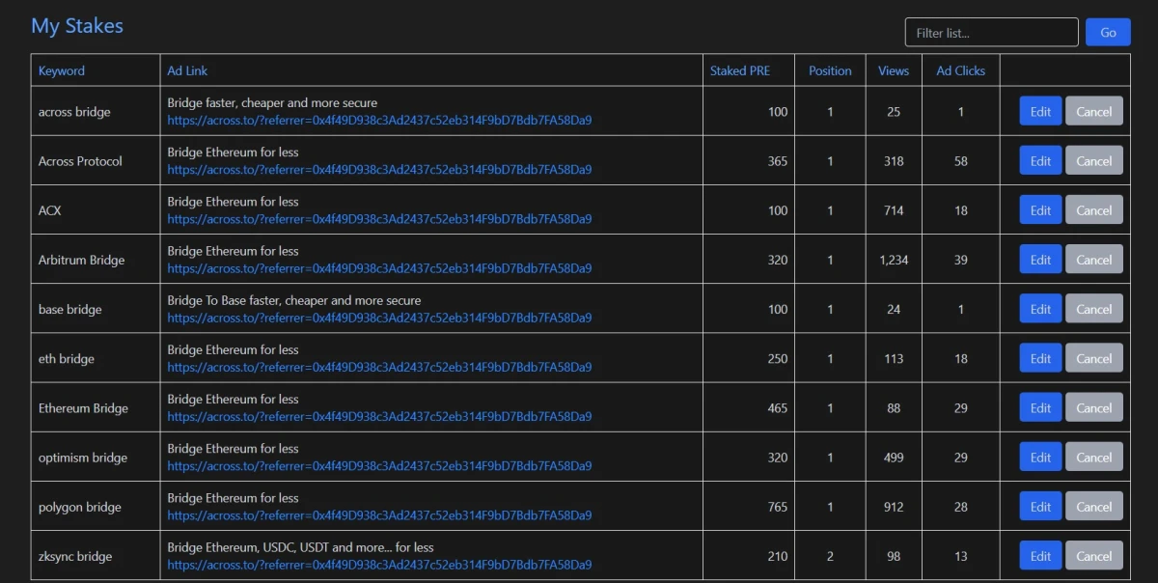This screenshot has height=583, width=1158.
Task: Sort by the Position column header
Action: pos(830,70)
